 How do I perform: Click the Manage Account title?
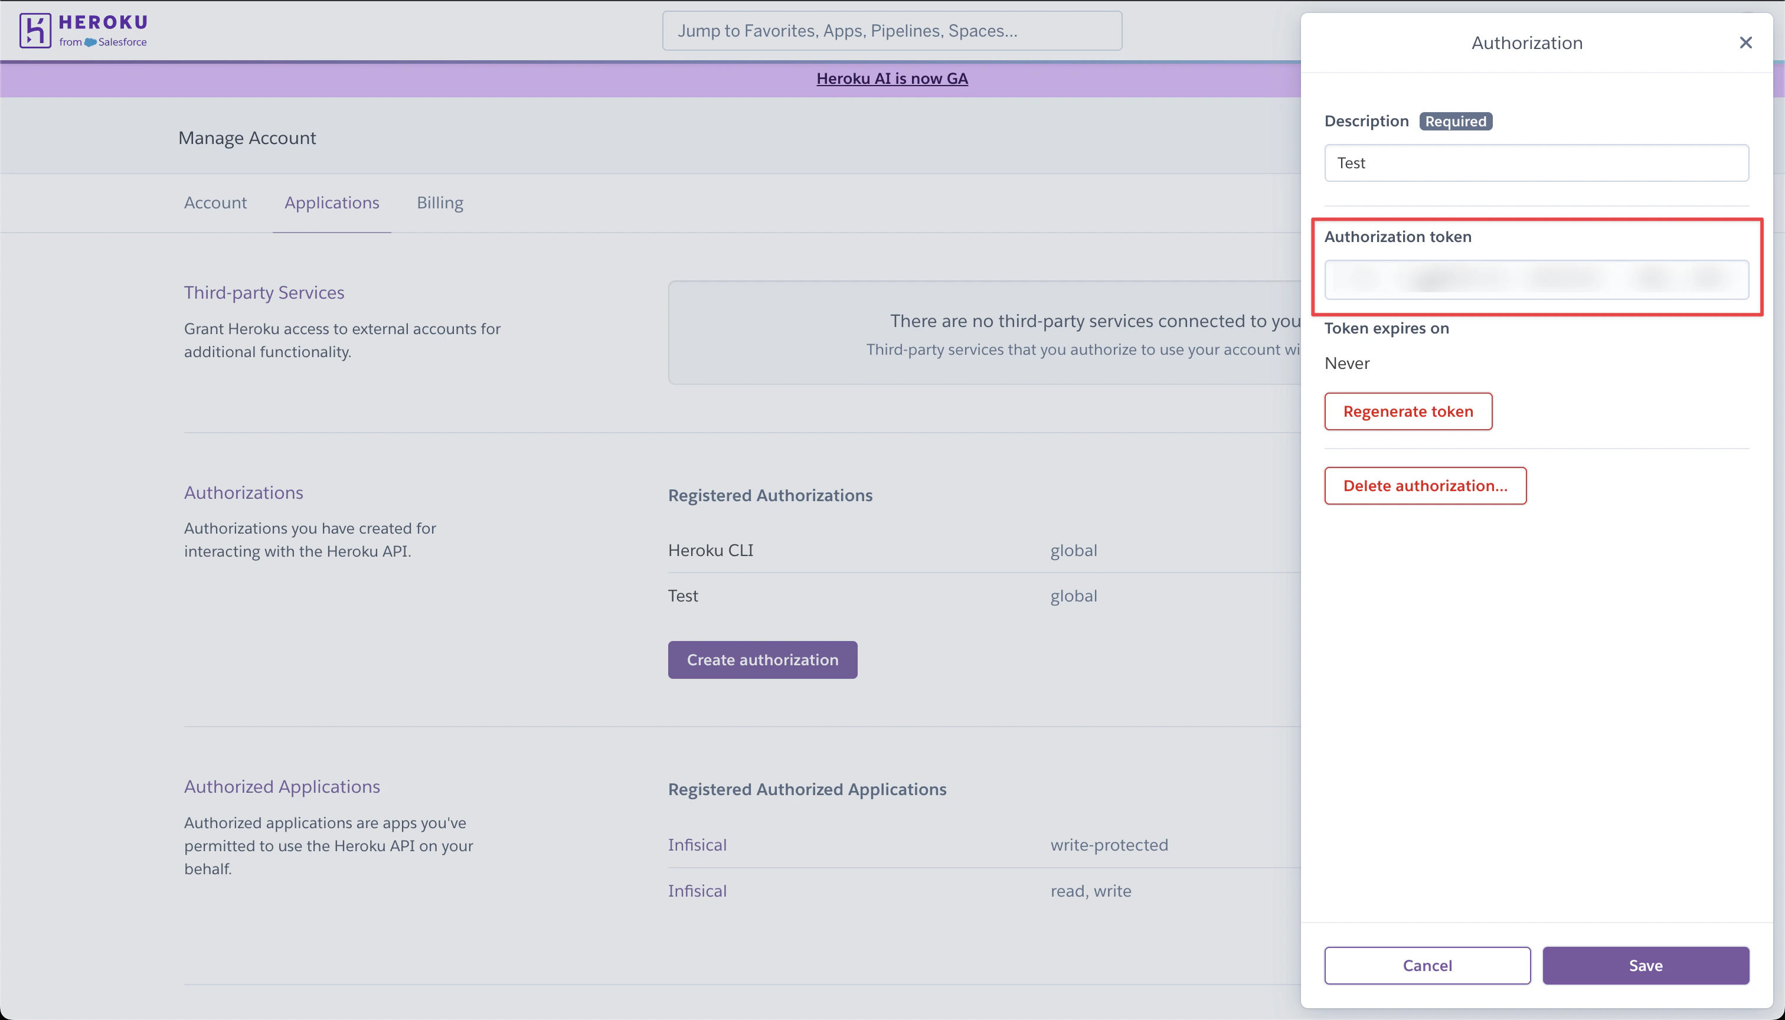[x=247, y=138]
